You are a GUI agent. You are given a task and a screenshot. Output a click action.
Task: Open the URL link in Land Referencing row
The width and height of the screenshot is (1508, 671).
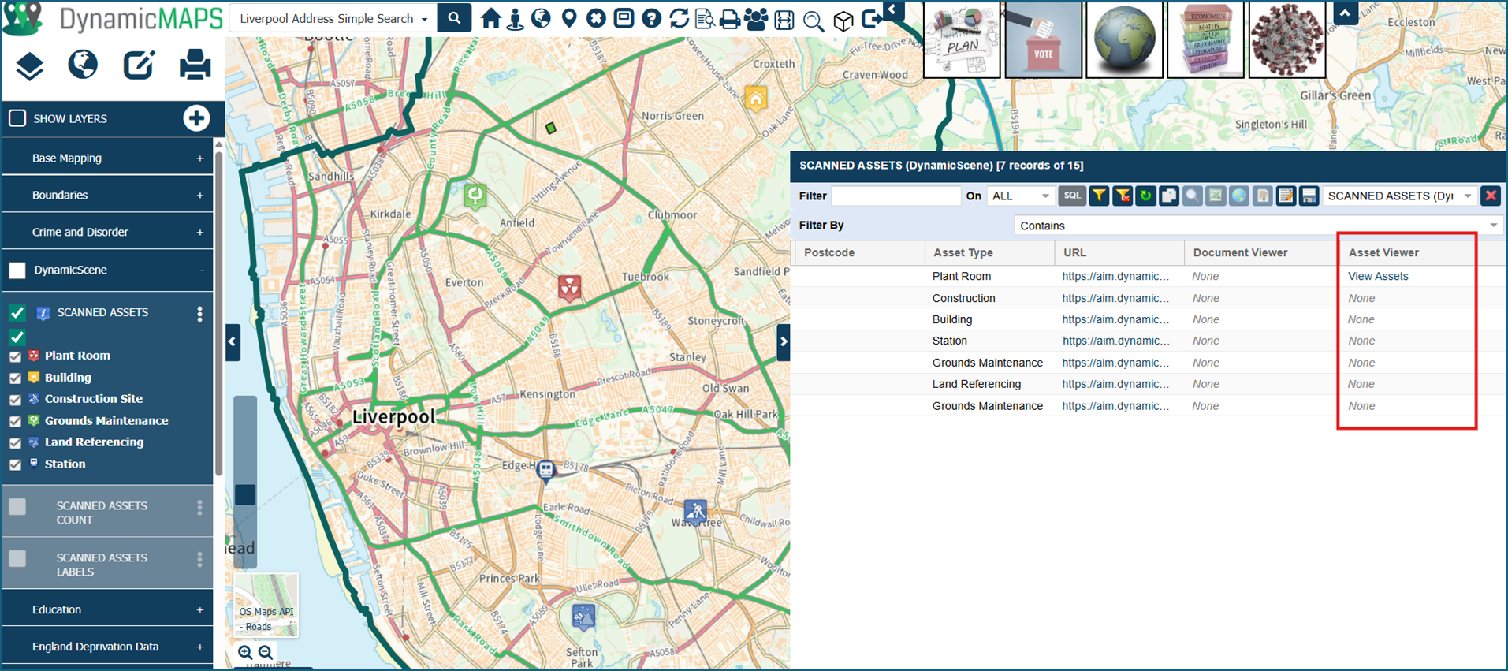pyautogui.click(x=1115, y=384)
